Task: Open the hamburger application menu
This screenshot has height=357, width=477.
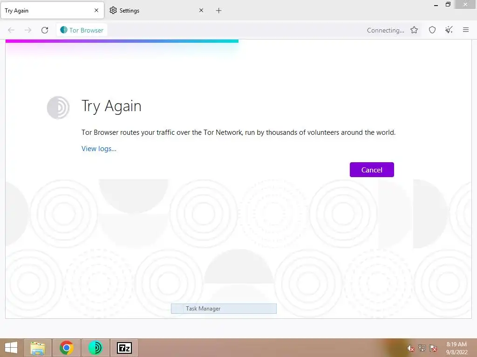Action: click(x=466, y=30)
